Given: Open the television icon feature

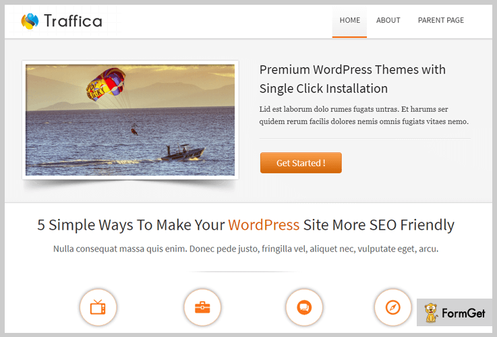Looking at the screenshot, I should (x=98, y=307).
